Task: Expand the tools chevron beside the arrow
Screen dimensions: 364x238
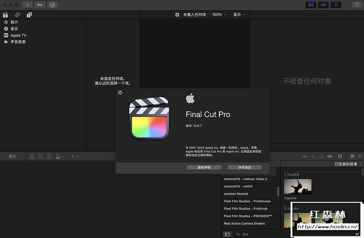Action: [x=78, y=157]
